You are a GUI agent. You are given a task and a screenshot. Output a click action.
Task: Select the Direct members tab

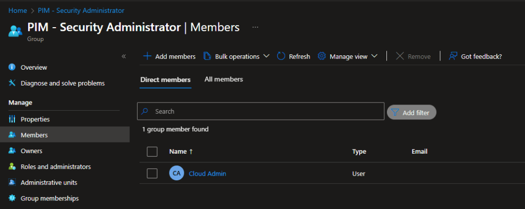pyautogui.click(x=165, y=80)
